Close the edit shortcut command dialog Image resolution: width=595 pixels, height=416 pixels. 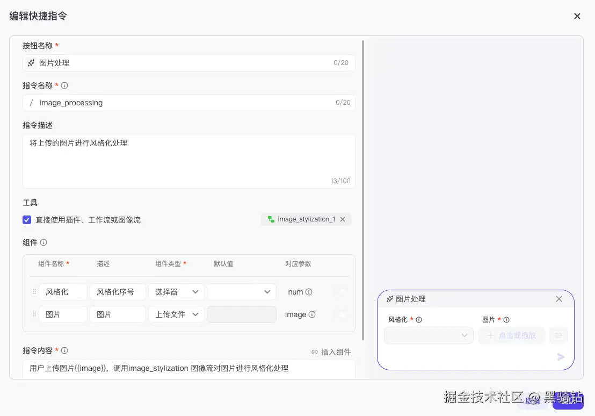click(x=577, y=16)
